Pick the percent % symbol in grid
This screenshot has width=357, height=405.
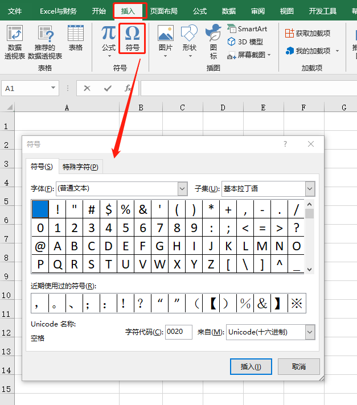click(126, 209)
